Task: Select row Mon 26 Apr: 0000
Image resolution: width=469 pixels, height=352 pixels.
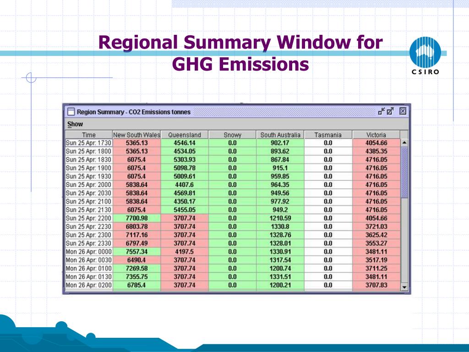Action: tap(233, 252)
